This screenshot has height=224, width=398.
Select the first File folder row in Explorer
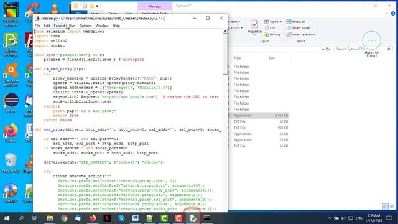pos(259,67)
